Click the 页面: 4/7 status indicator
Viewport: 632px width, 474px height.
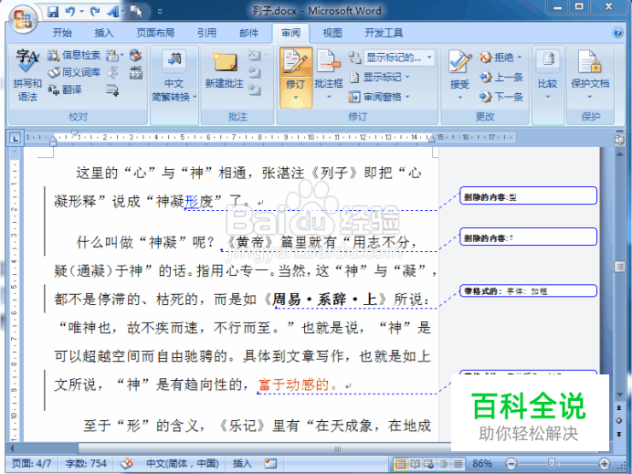(31, 464)
